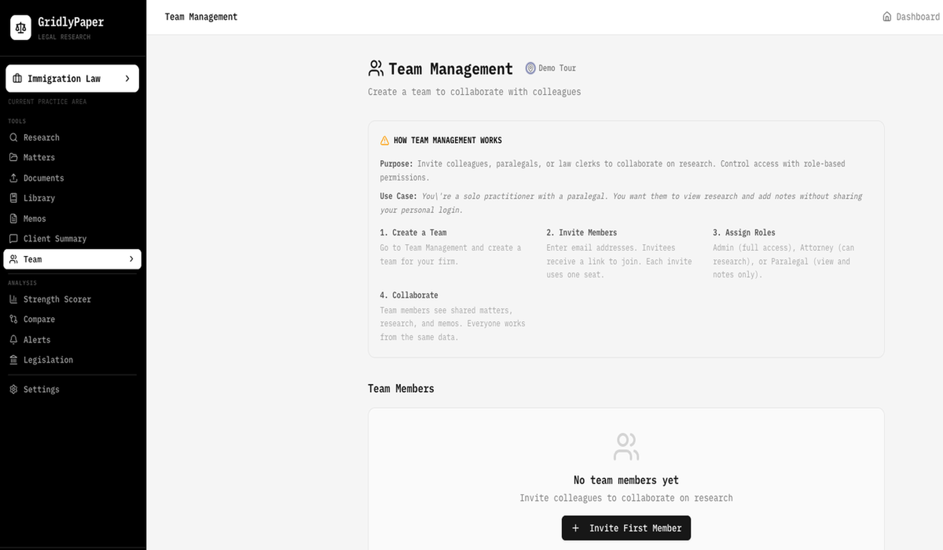Click the Settings gear icon

coord(13,389)
